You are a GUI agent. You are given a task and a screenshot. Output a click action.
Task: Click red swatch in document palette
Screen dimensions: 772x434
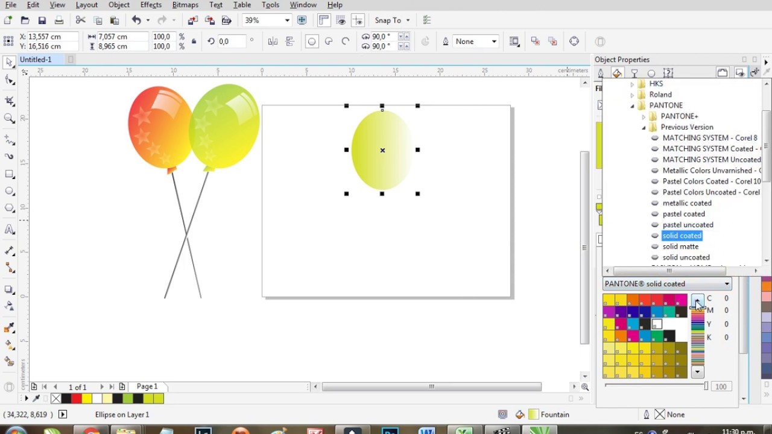coord(77,398)
